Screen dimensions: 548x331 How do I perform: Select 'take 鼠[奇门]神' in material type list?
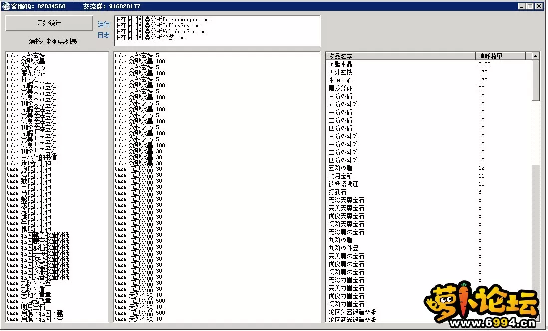(x=29, y=229)
